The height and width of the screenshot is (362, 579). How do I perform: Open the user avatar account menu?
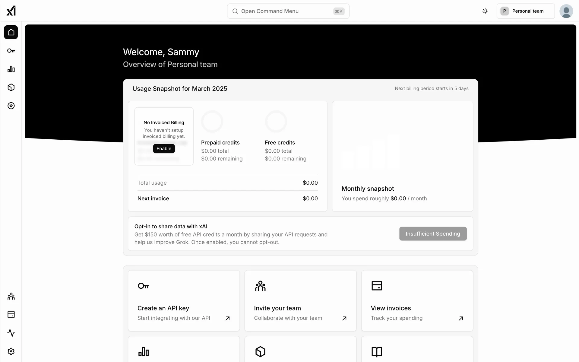pyautogui.click(x=566, y=11)
